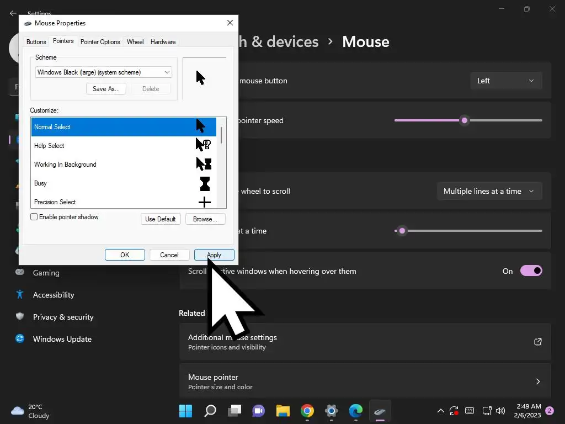Click the Save As... button
565x424 pixels.
(x=106, y=89)
